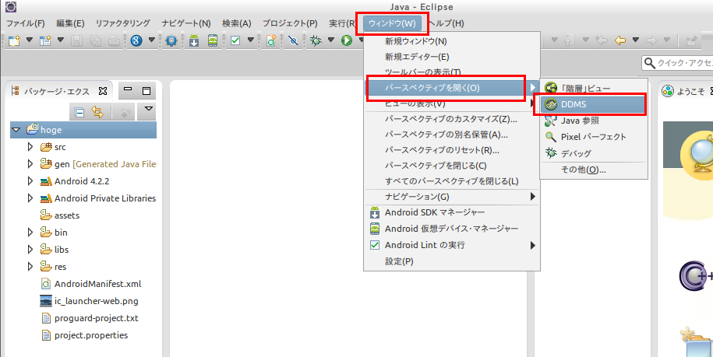Click the Collapse All icon in Package Explorer

pos(79,112)
